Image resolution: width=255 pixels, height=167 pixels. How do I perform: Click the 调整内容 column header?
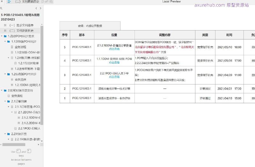pyautogui.click(x=165, y=35)
